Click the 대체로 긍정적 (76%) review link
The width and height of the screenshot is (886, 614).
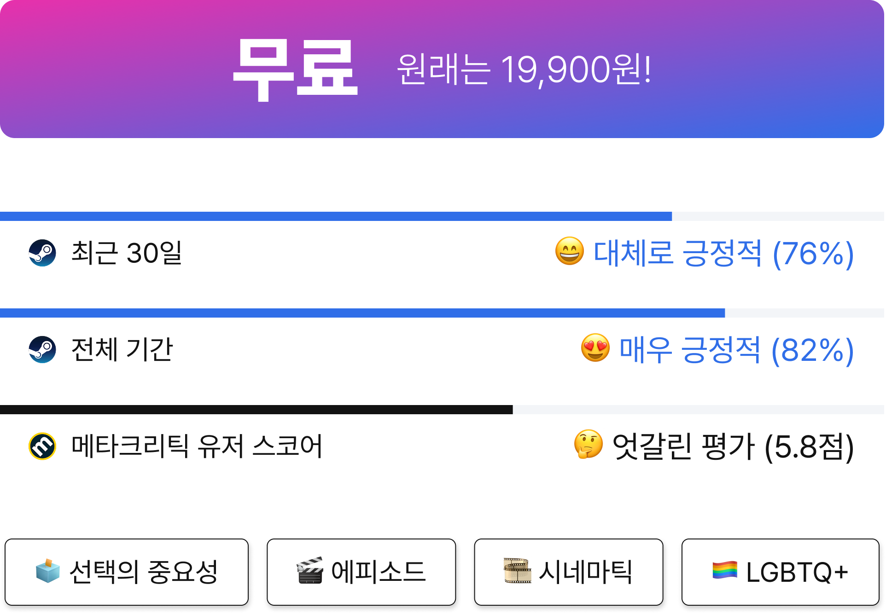coord(723,253)
